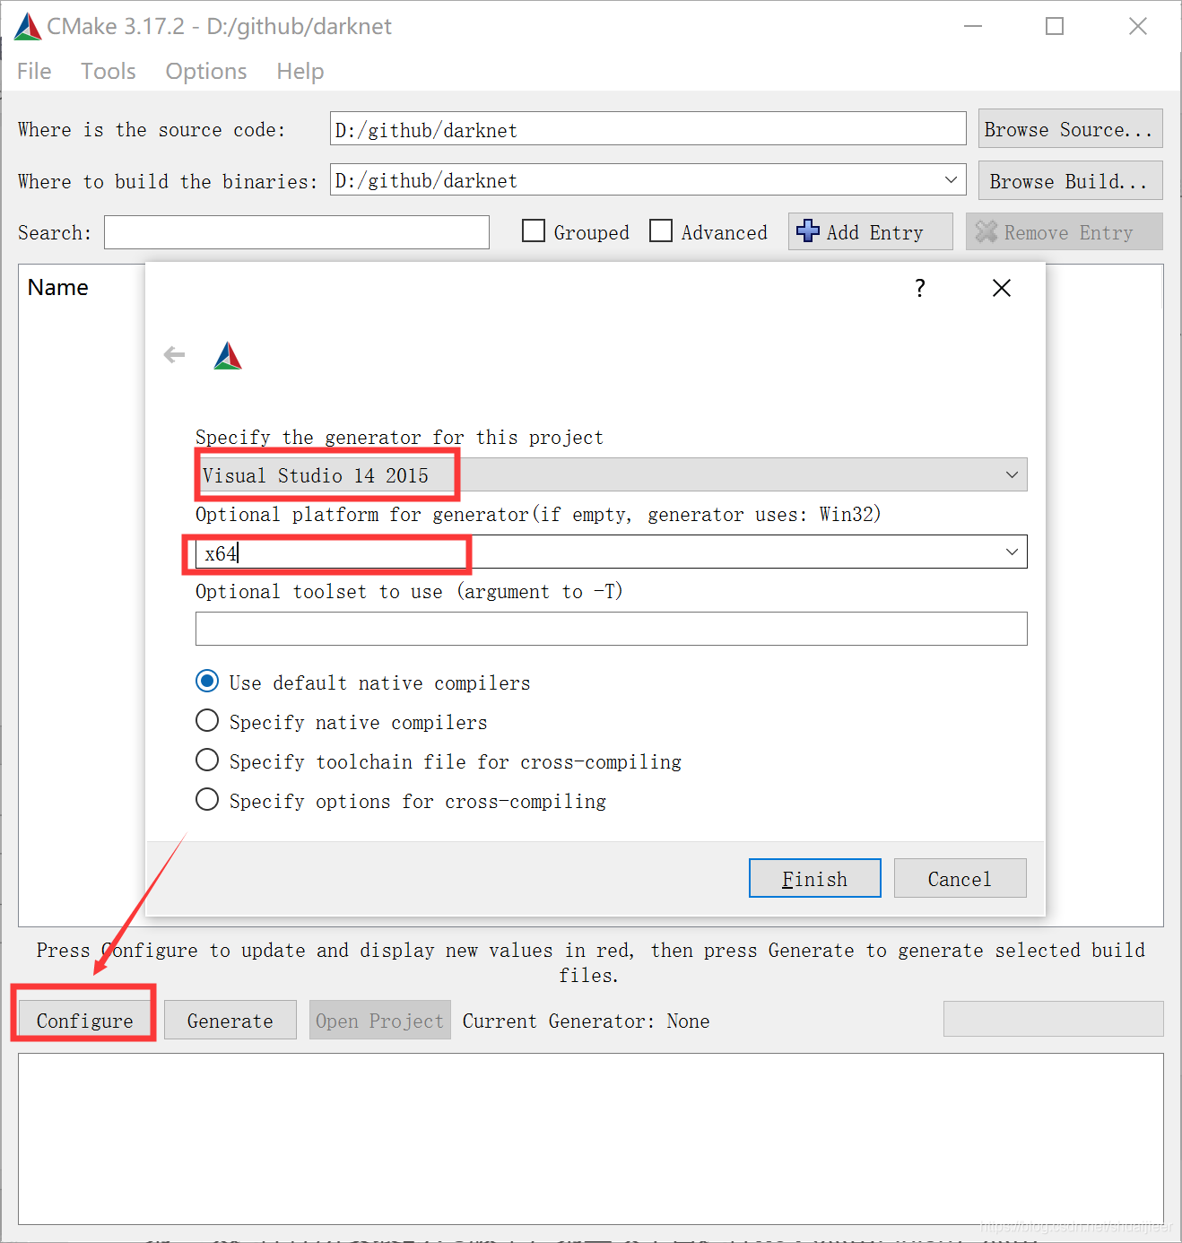
Task: Click the Finish button
Action: click(x=815, y=878)
